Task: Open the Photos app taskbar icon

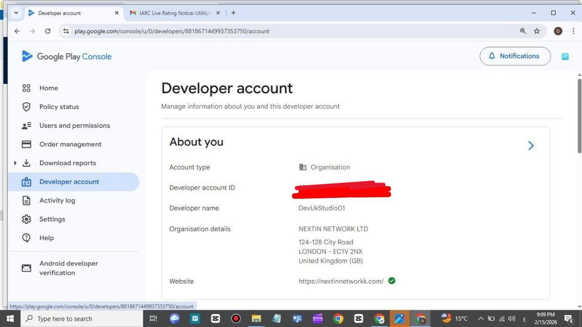Action: 400,318
